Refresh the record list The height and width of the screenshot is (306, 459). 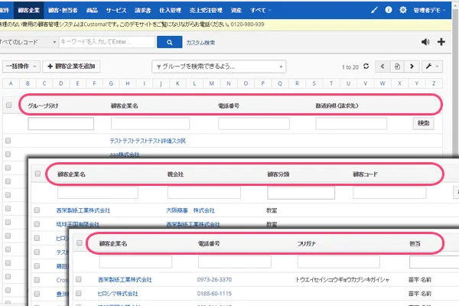[x=366, y=67]
